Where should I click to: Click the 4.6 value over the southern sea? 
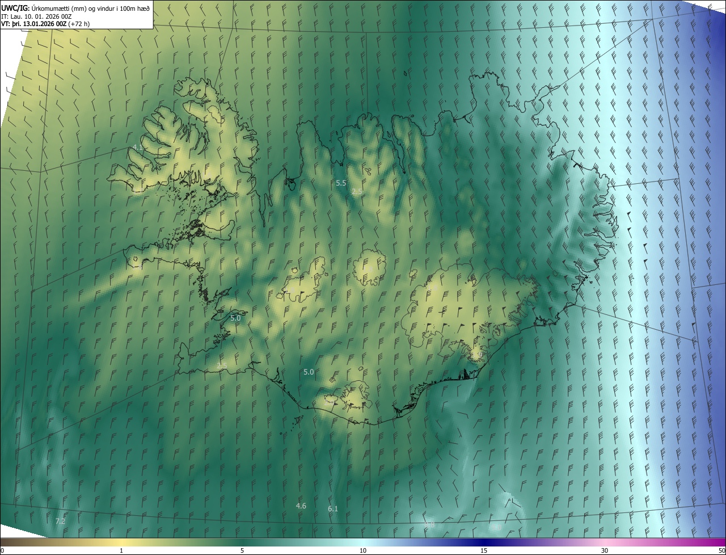[301, 506]
